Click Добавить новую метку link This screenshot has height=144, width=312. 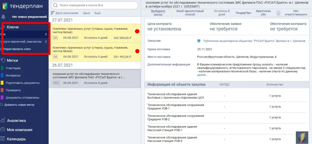point(19,105)
